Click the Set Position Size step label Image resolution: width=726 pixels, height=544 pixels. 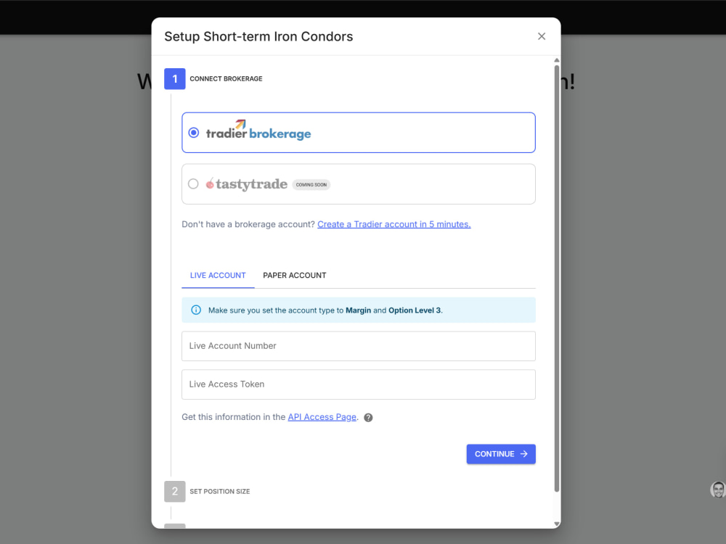click(x=219, y=491)
